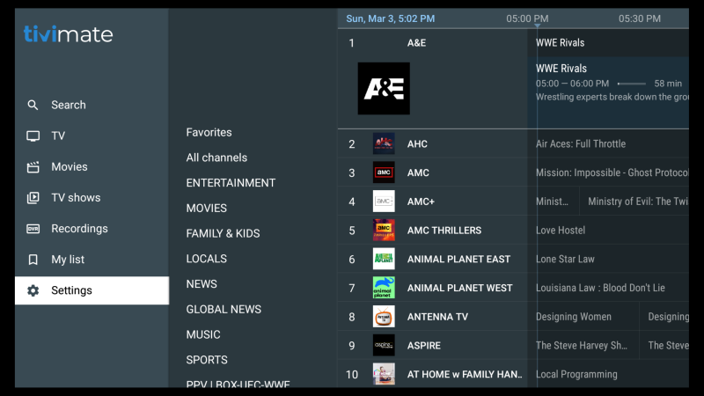This screenshot has width=704, height=396.
Task: Click the AMC channel logo
Action: tap(384, 172)
